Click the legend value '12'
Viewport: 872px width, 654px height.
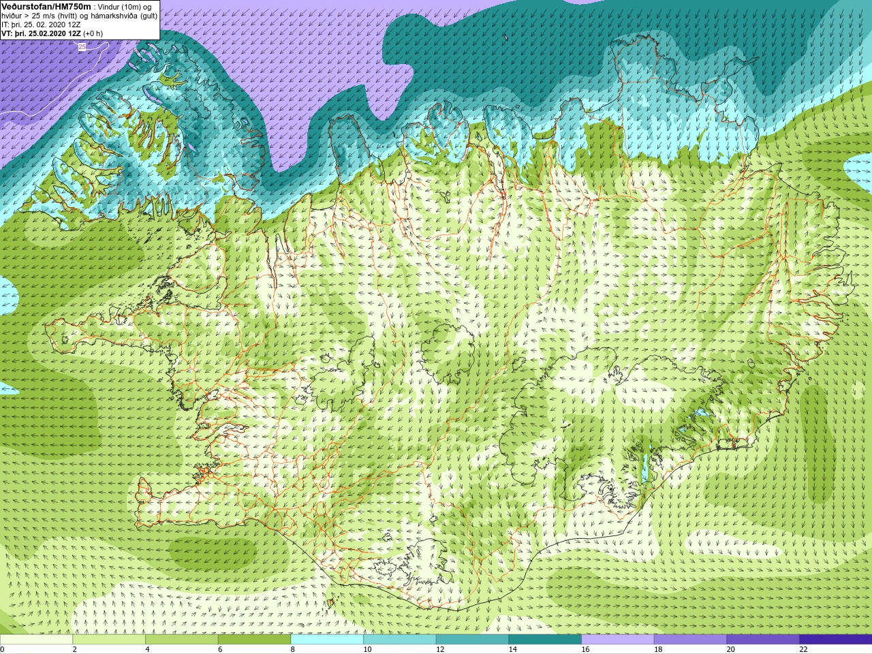coord(440,649)
